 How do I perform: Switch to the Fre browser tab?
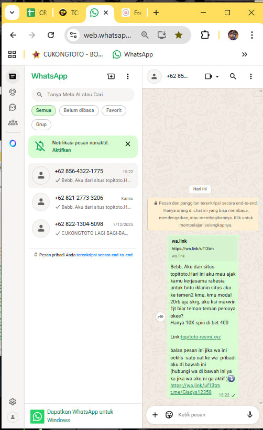132,13
